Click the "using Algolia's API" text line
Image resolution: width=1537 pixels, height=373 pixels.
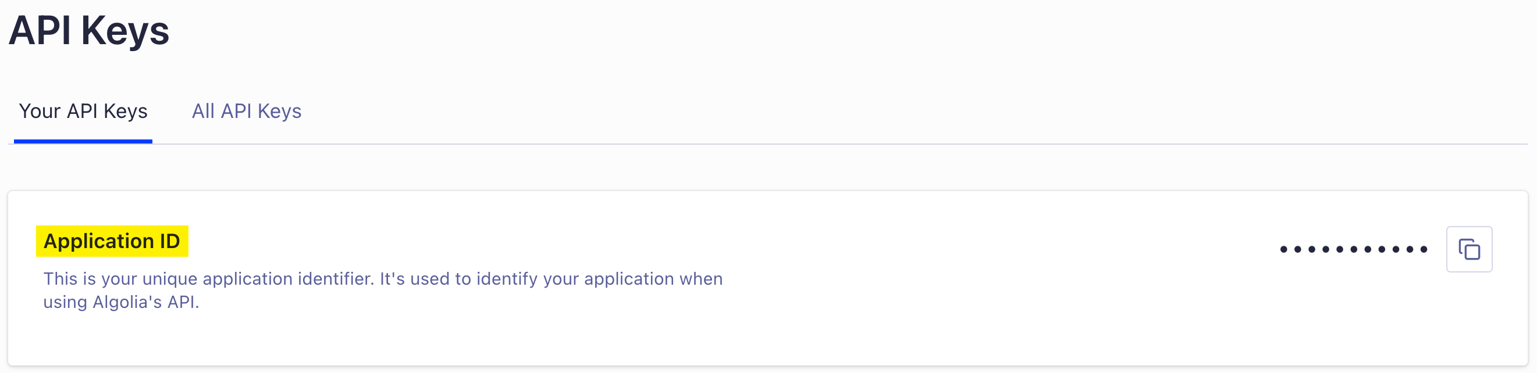pos(121,303)
